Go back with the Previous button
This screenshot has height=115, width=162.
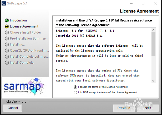[x=124, y=108]
